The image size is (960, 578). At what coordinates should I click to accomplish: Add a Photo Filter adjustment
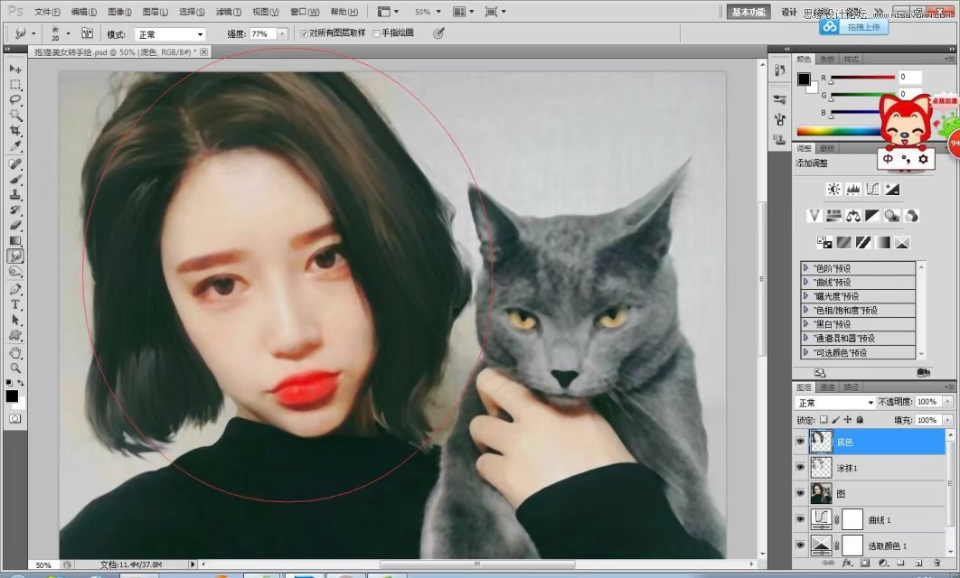892,215
